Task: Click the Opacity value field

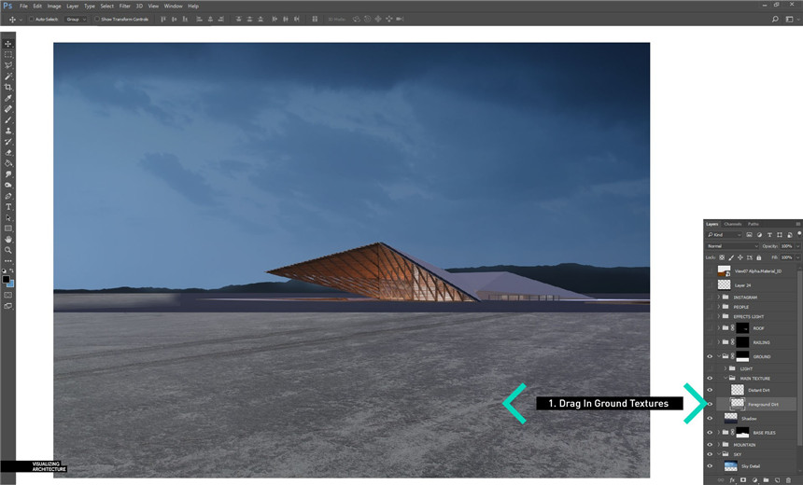Action: tap(785, 246)
